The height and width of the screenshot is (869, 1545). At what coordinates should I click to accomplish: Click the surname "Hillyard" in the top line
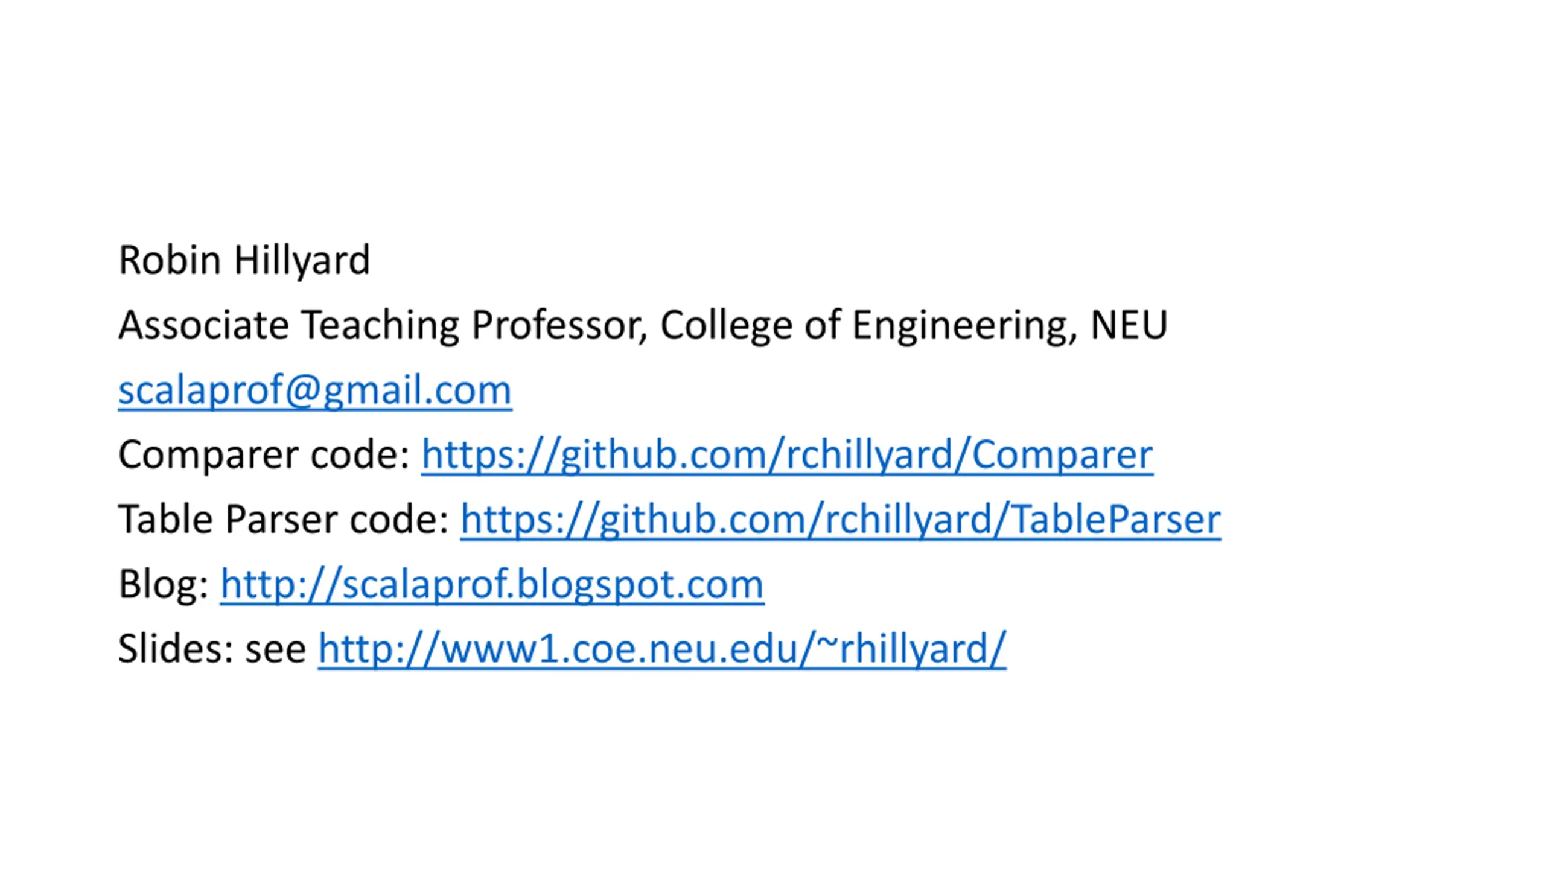(x=302, y=260)
